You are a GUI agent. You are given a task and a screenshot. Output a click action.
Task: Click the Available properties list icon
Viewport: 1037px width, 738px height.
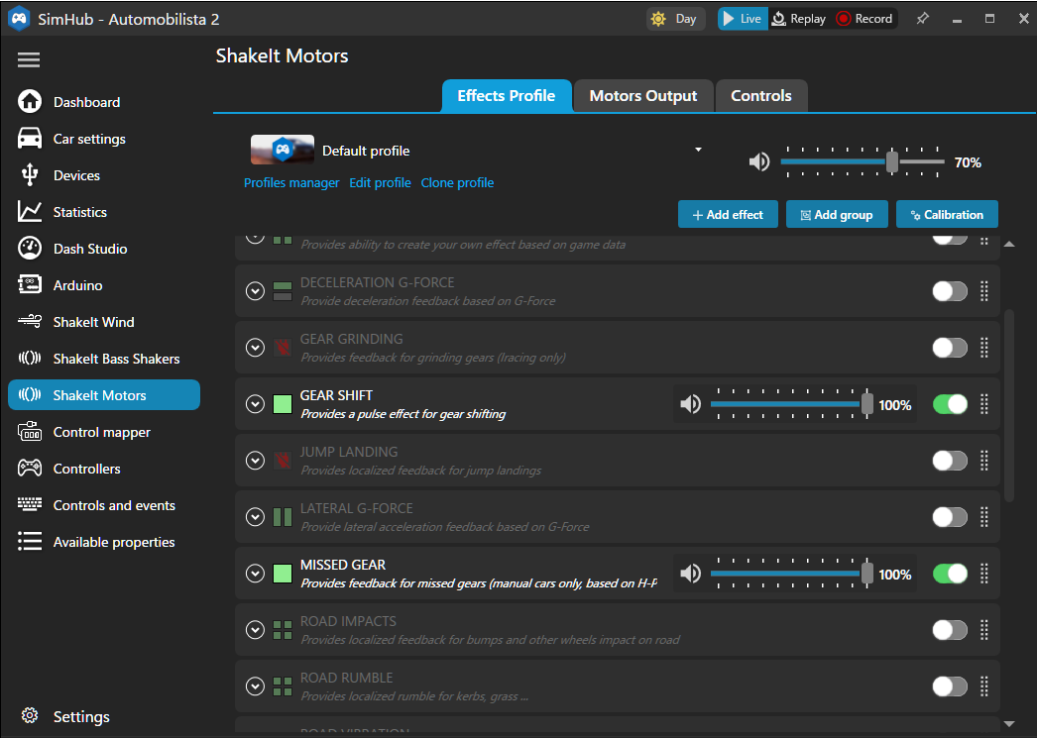coord(29,542)
